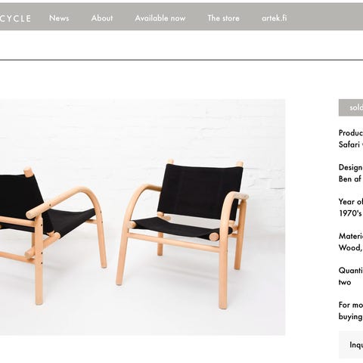
Task: Click the For more buying info text
Action: [351, 311]
